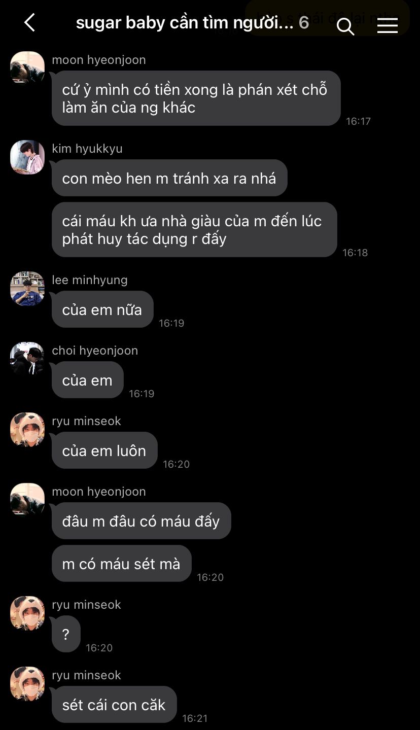The width and height of the screenshot is (420, 730).
Task: Tap ryu minseok avatar beside 'của em luôn'
Action: click(27, 430)
